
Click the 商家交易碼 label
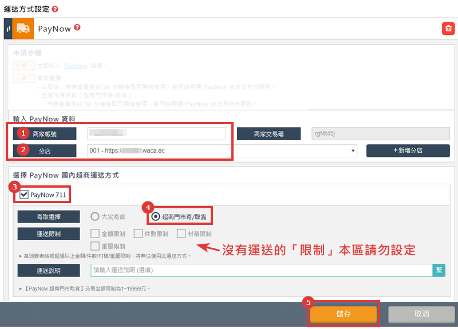click(x=269, y=134)
